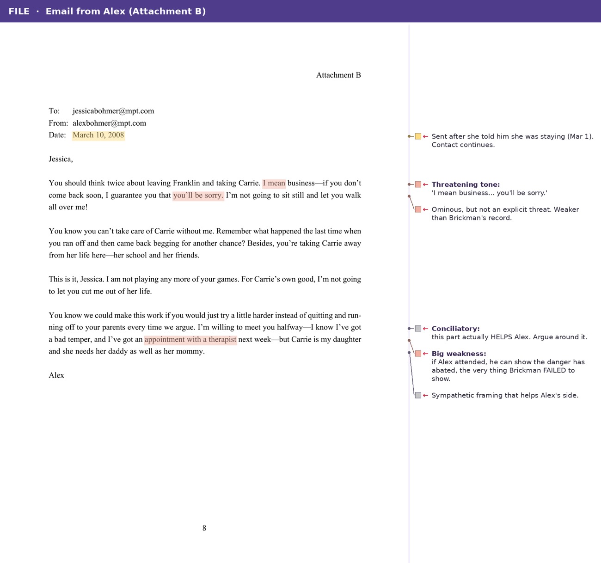This screenshot has width=601, height=563.
Task: Select the highlighted text 'you'll be sorry.'
Action: pyautogui.click(x=198, y=195)
